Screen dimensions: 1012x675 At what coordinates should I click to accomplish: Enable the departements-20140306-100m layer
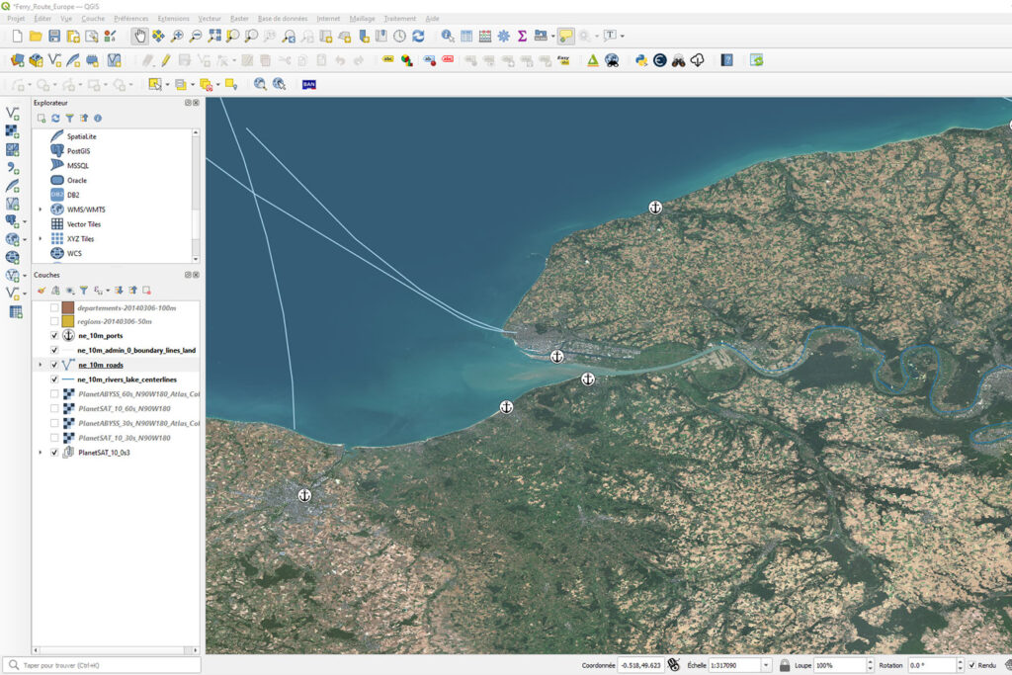tap(54, 308)
